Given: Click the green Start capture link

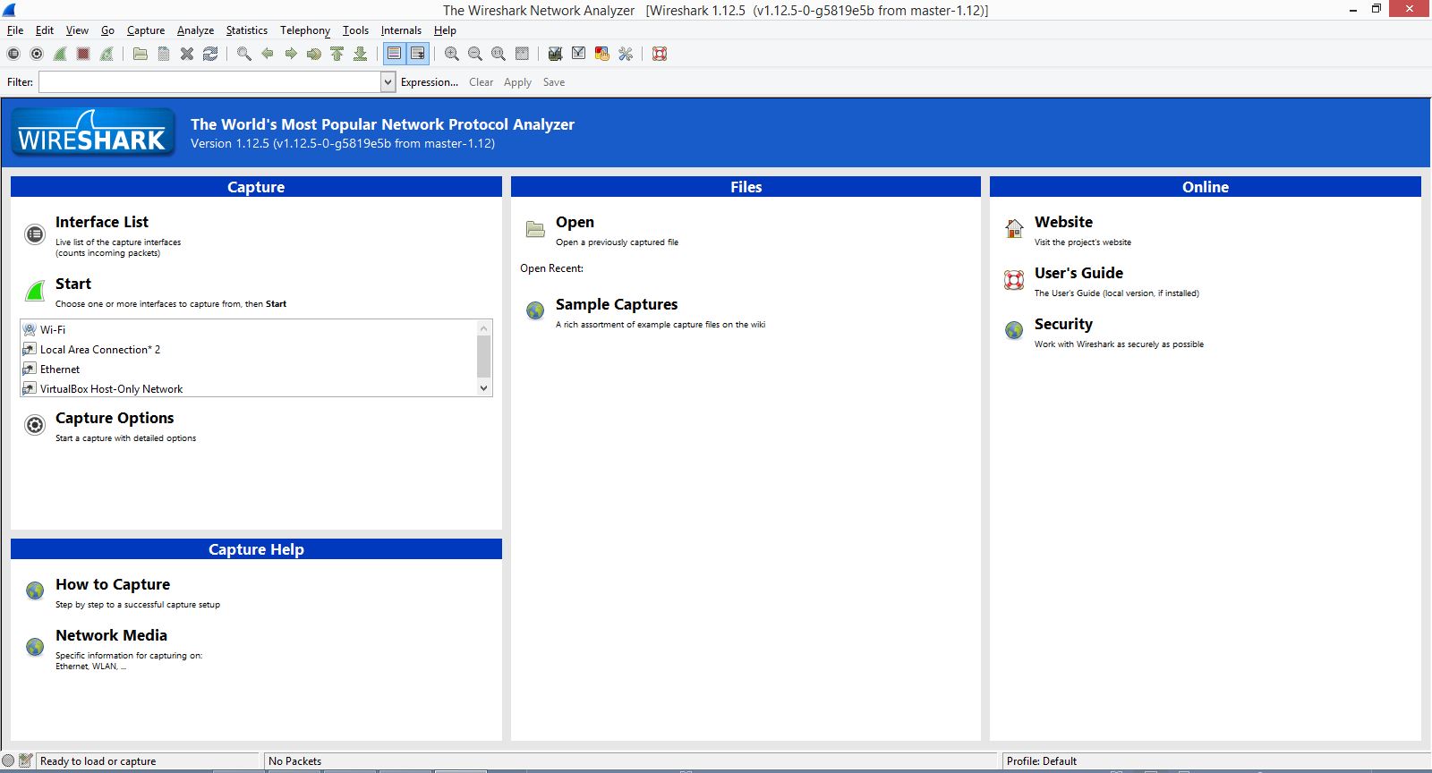Looking at the screenshot, I should [x=73, y=284].
